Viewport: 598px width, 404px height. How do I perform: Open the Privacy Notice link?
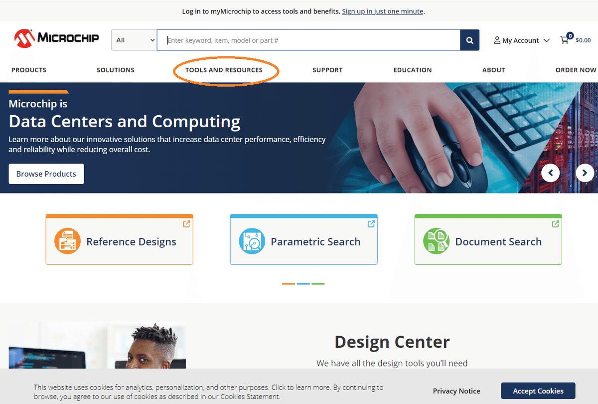456,391
